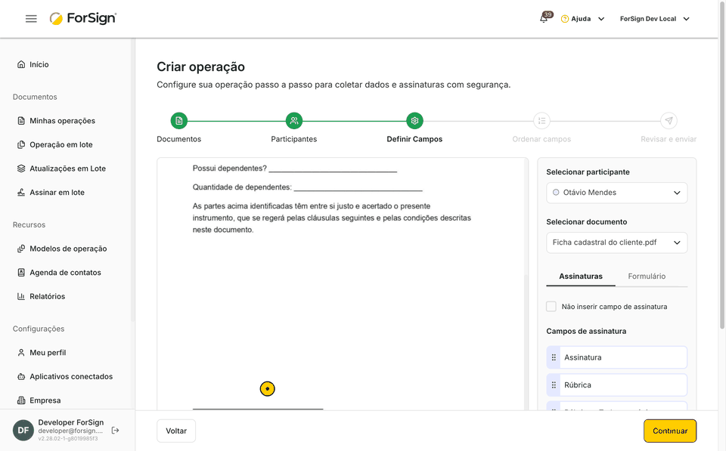Click Operação em lote icon
This screenshot has height=451, width=726.
point(21,145)
